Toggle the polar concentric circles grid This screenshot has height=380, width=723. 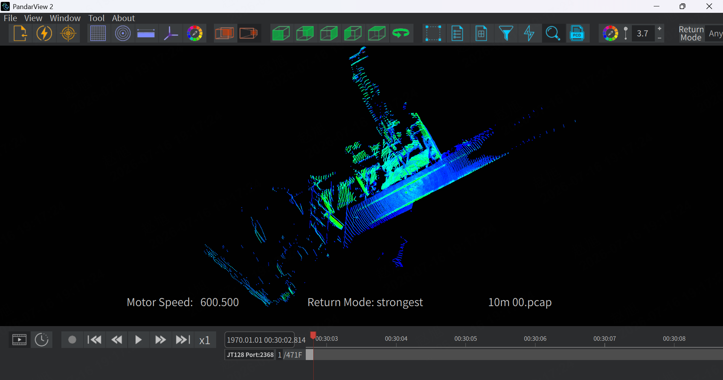point(123,34)
